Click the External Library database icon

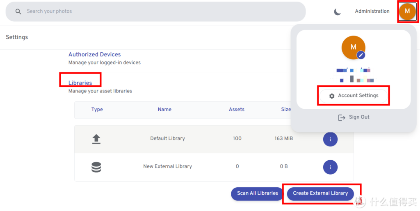[x=96, y=167]
